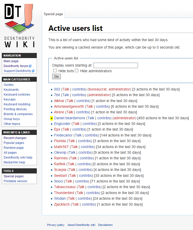Open Daniel beardsmore's user page

(x=69, y=118)
